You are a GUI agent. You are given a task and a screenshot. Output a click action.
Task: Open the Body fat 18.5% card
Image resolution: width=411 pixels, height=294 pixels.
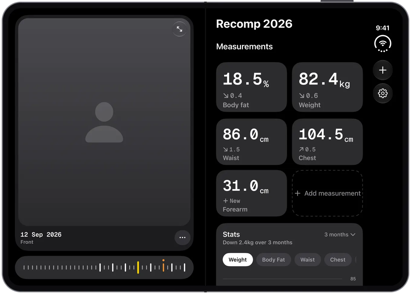tap(251, 87)
